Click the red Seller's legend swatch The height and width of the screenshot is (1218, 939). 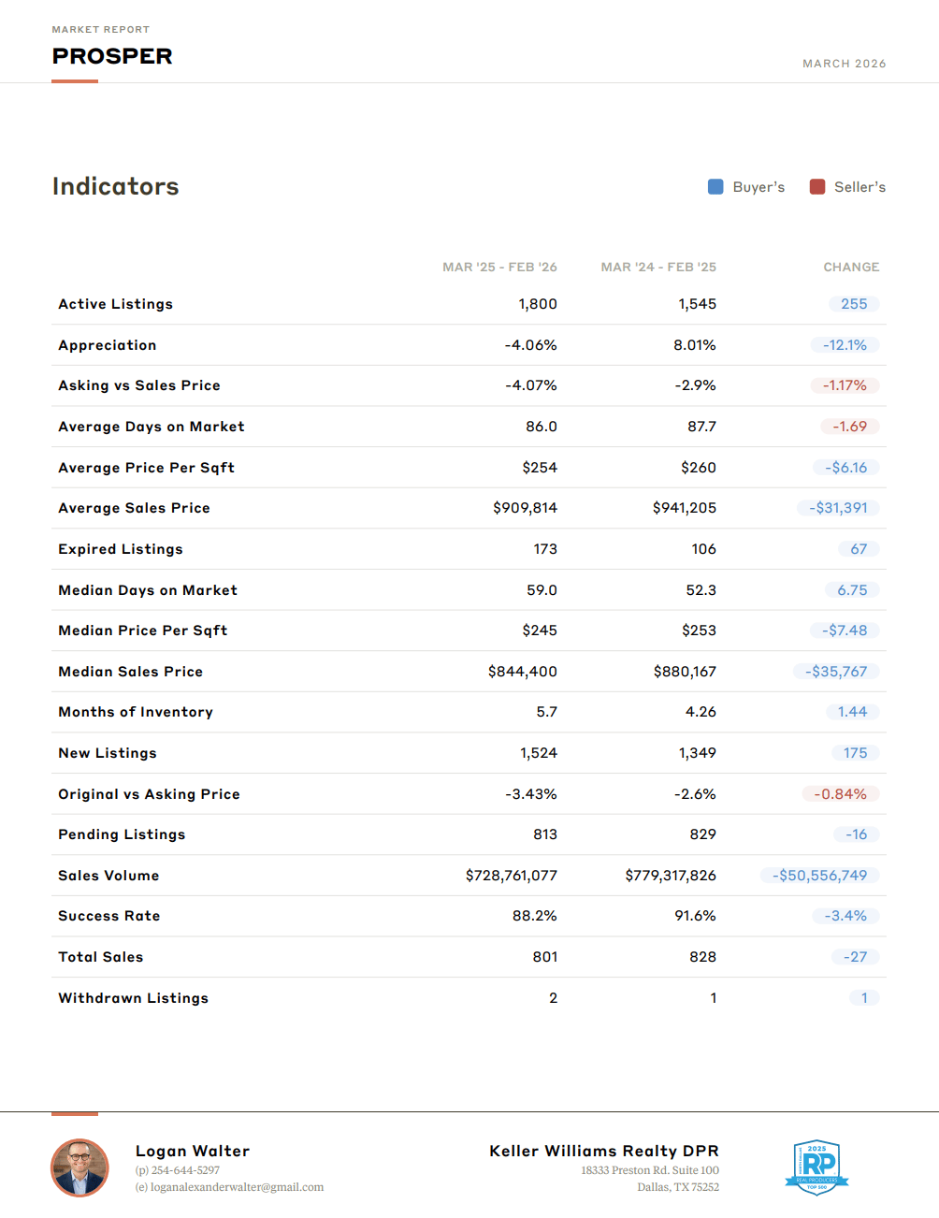(817, 187)
